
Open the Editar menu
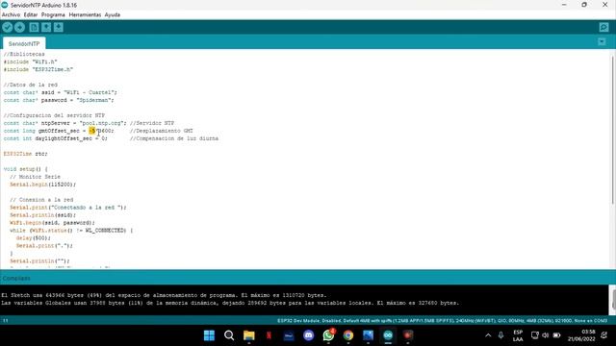(31, 14)
